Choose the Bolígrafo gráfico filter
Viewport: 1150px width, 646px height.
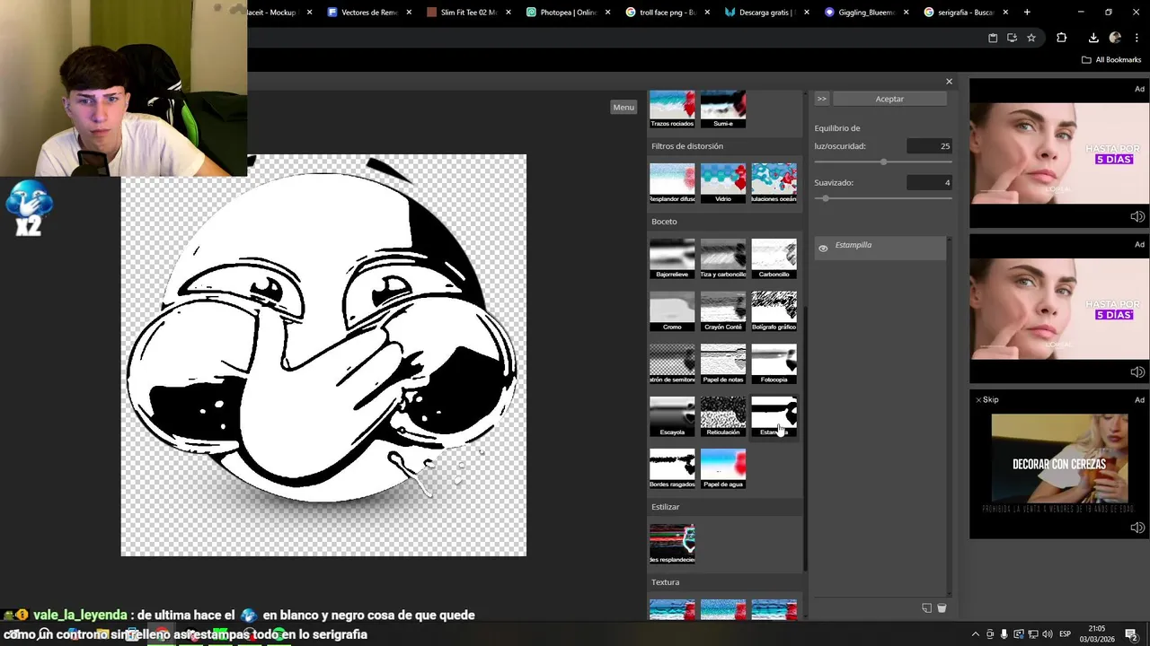tap(774, 311)
